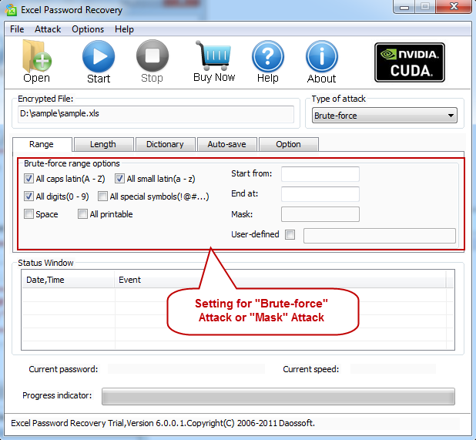Click the Start from input field
The image size is (476, 440).
point(320,174)
